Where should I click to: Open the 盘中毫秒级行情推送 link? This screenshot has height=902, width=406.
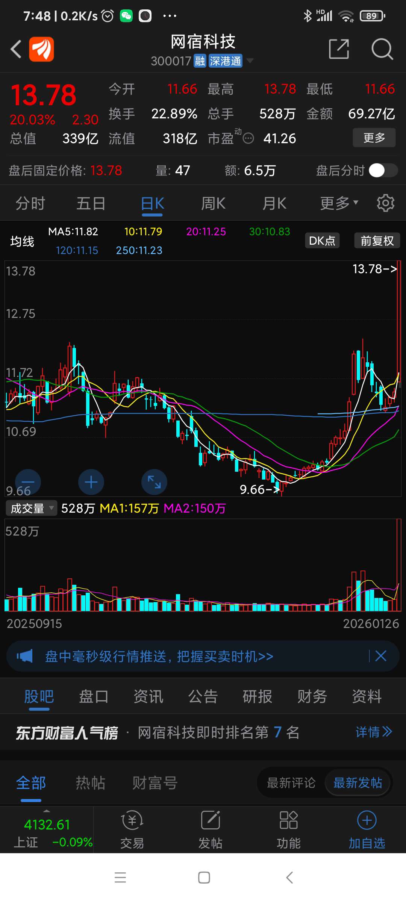(159, 656)
